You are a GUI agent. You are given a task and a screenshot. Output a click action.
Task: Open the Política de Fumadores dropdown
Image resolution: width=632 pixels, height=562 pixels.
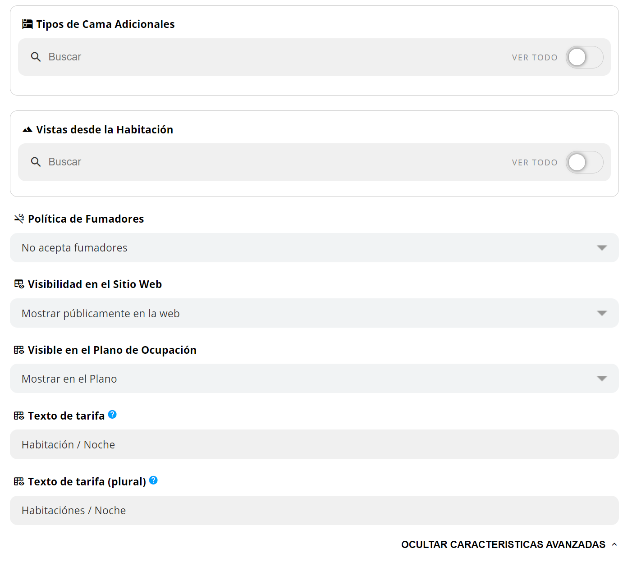[314, 248]
